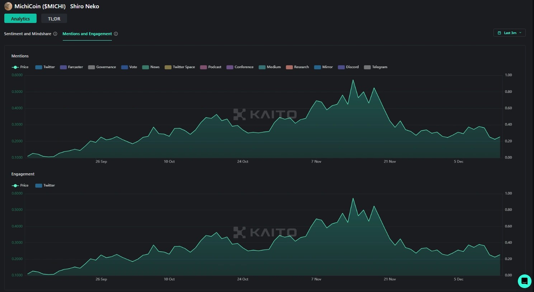534x292 pixels.
Task: Toggle the Twitter series in the Engagement legend
Action: point(45,185)
